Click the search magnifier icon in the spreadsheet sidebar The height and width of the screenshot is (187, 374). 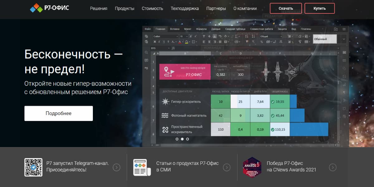[146, 52]
